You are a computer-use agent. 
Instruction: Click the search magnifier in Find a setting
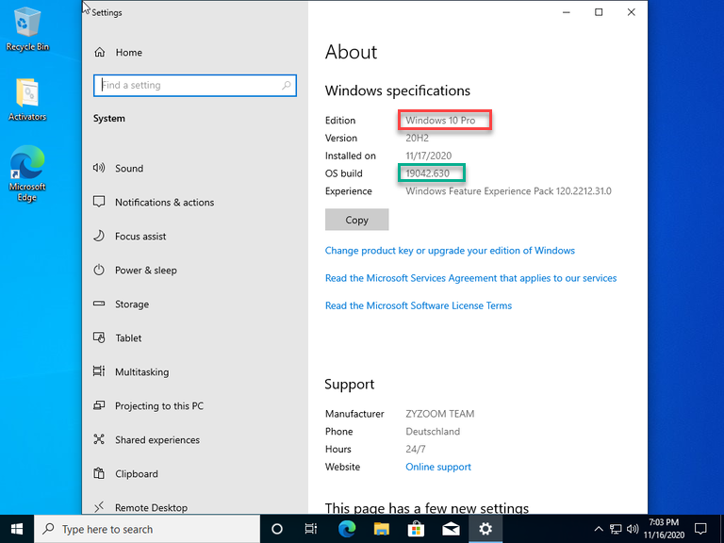coord(287,85)
